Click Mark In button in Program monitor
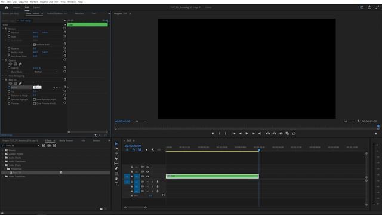This screenshot has width=382, height=215. click(220, 133)
